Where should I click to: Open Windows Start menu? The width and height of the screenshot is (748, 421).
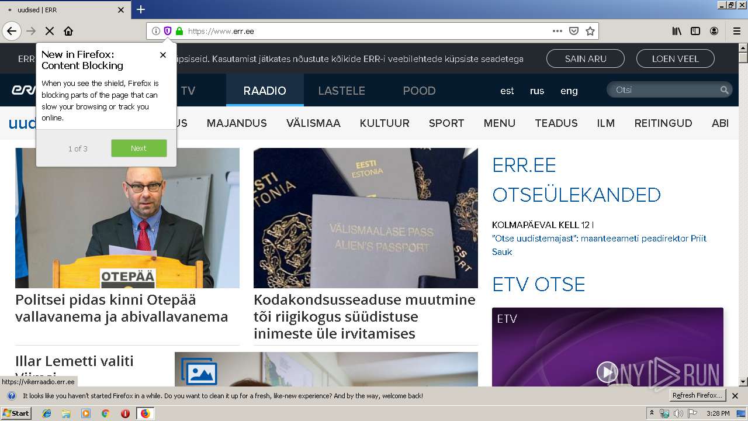16,413
